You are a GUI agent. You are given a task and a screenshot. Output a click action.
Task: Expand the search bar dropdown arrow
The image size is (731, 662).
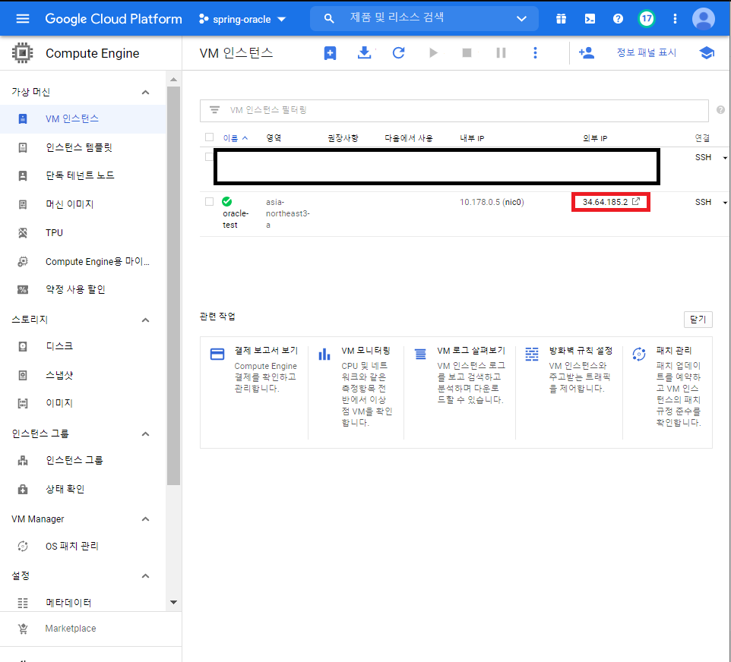point(522,19)
